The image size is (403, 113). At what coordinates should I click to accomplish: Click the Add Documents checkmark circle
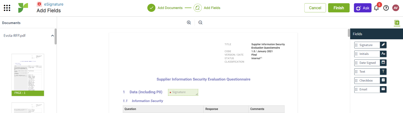pyautogui.click(x=152, y=8)
